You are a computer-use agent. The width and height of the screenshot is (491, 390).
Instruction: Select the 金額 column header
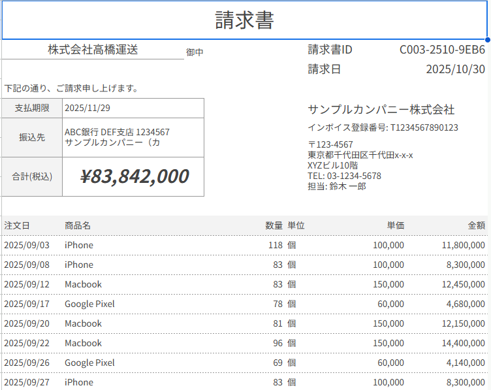(477, 225)
